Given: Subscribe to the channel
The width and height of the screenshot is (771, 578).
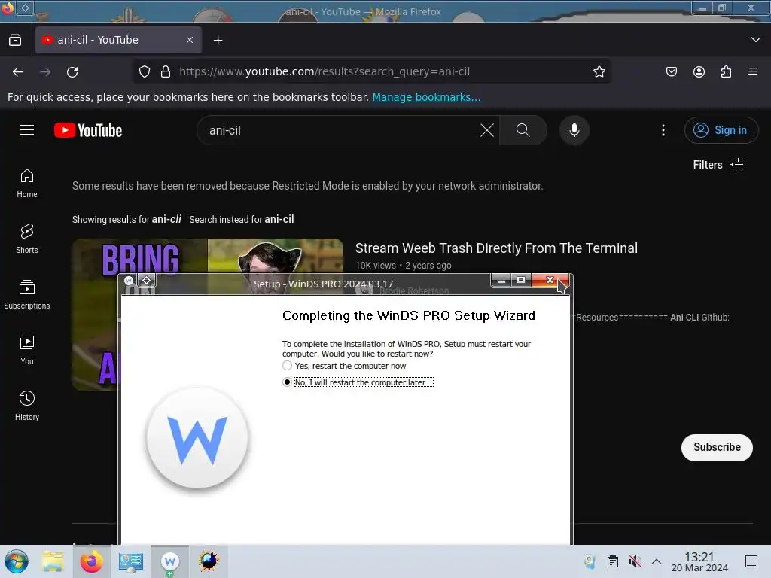Looking at the screenshot, I should point(717,447).
